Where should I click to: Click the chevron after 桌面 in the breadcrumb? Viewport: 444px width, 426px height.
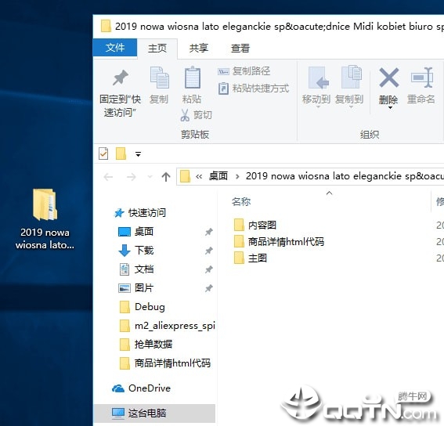pyautogui.click(x=237, y=177)
